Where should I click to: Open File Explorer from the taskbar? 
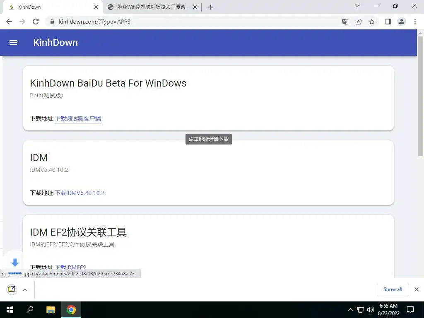point(51,310)
